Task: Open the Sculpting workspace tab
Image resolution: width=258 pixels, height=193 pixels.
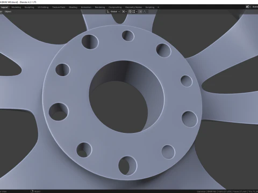Action: (29, 8)
